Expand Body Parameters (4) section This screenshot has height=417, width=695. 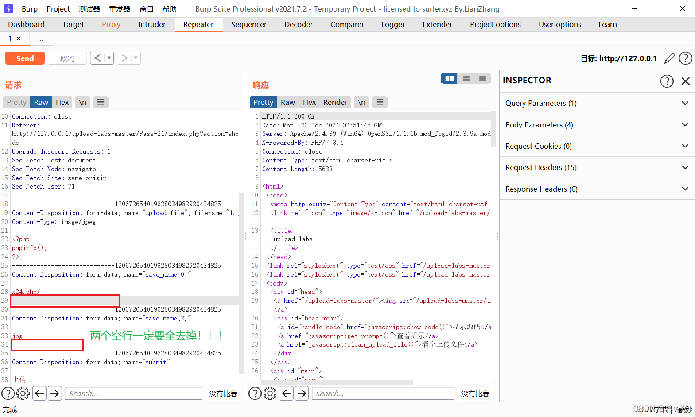[597, 125]
